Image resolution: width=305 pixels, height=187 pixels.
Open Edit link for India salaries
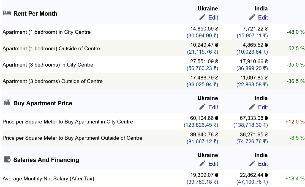coord(263,164)
